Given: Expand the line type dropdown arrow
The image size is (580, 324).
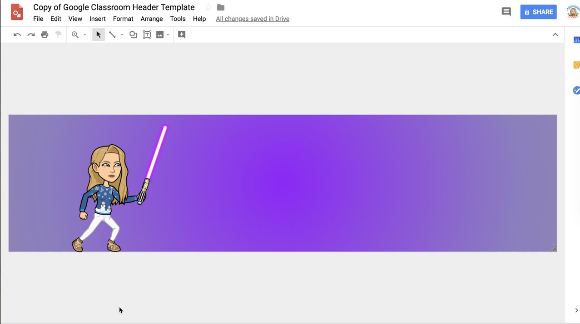Looking at the screenshot, I should 122,35.
